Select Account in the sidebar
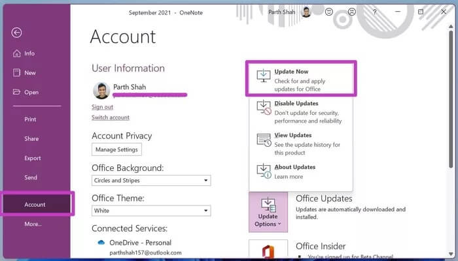Viewport: 458px width, 261px height. tap(35, 204)
